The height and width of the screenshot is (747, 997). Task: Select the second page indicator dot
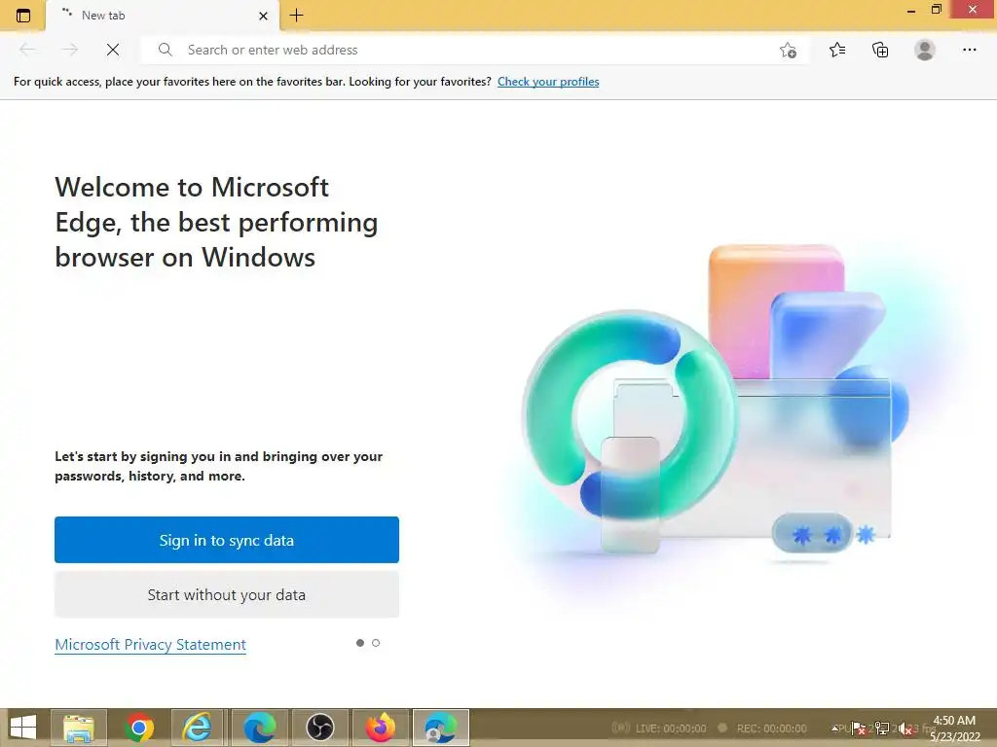click(376, 643)
